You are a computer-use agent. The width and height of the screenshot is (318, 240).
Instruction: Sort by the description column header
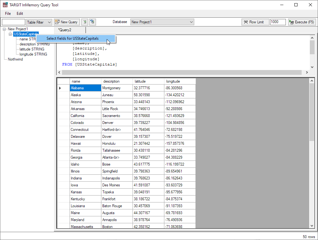pos(117,81)
